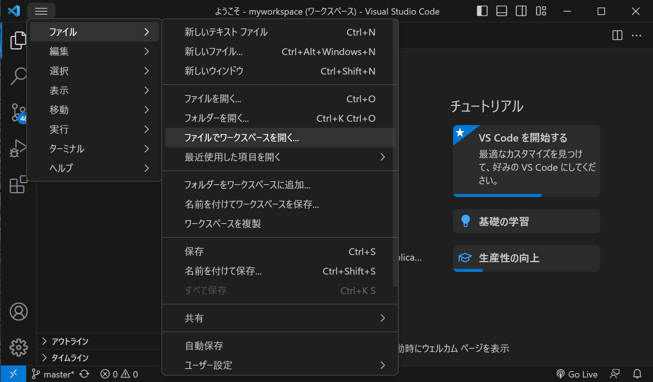Split the editor to the right
Image resolution: width=653 pixels, height=382 pixels.
(x=617, y=36)
